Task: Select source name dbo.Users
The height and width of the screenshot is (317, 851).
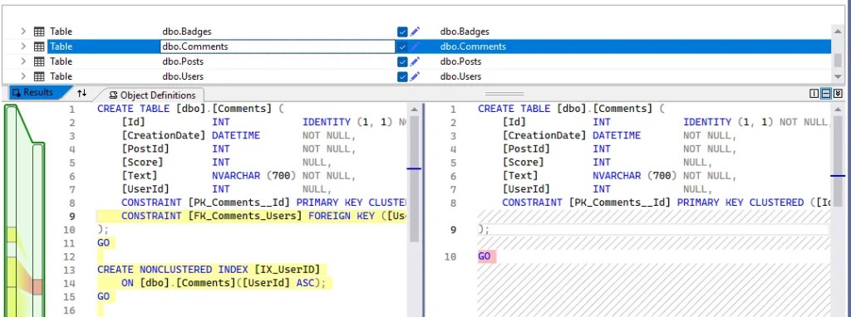Action: (x=183, y=76)
